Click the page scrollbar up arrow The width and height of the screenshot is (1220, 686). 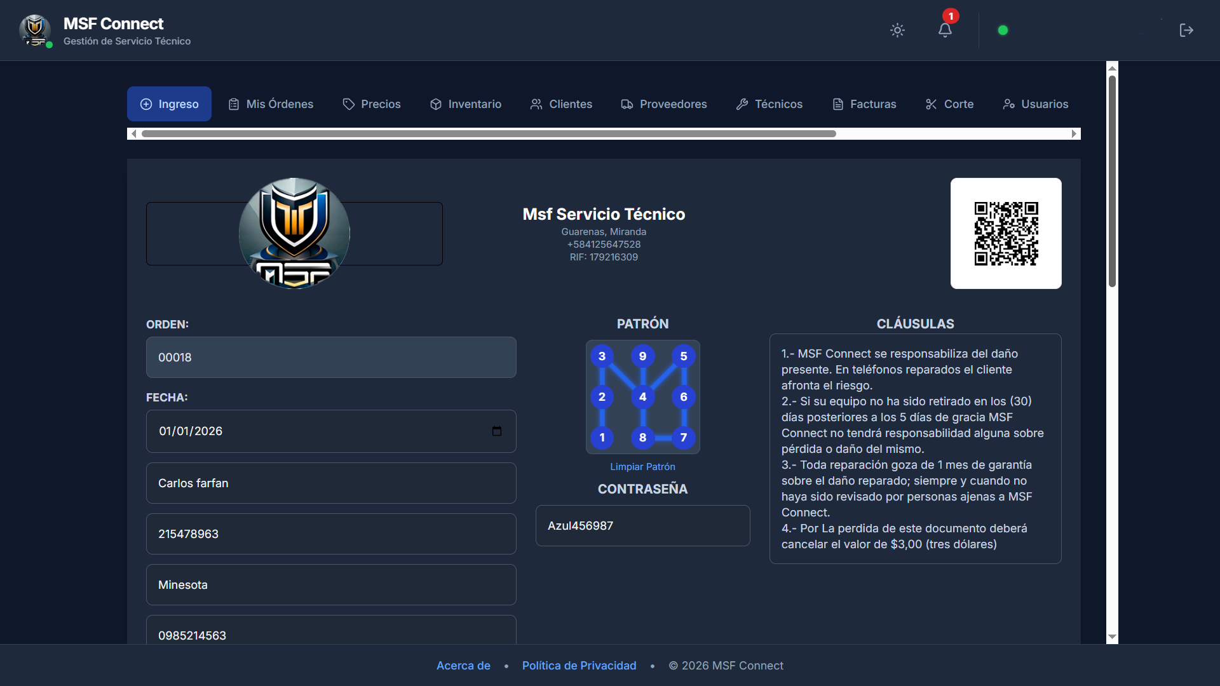point(1112,67)
